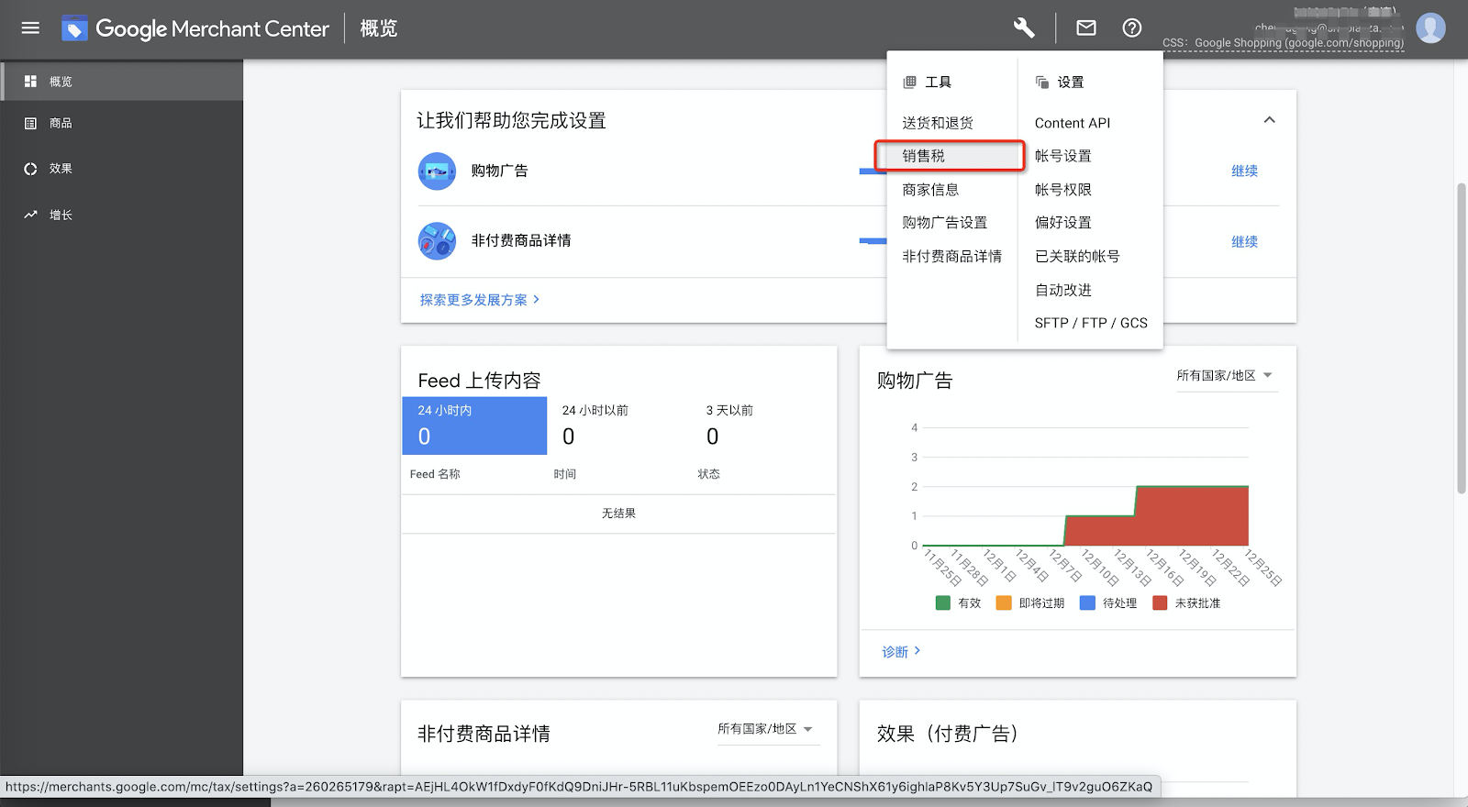This screenshot has height=807, width=1468.
Task: Click 继续 for 非付费商品详情 setup
Action: point(1244,242)
